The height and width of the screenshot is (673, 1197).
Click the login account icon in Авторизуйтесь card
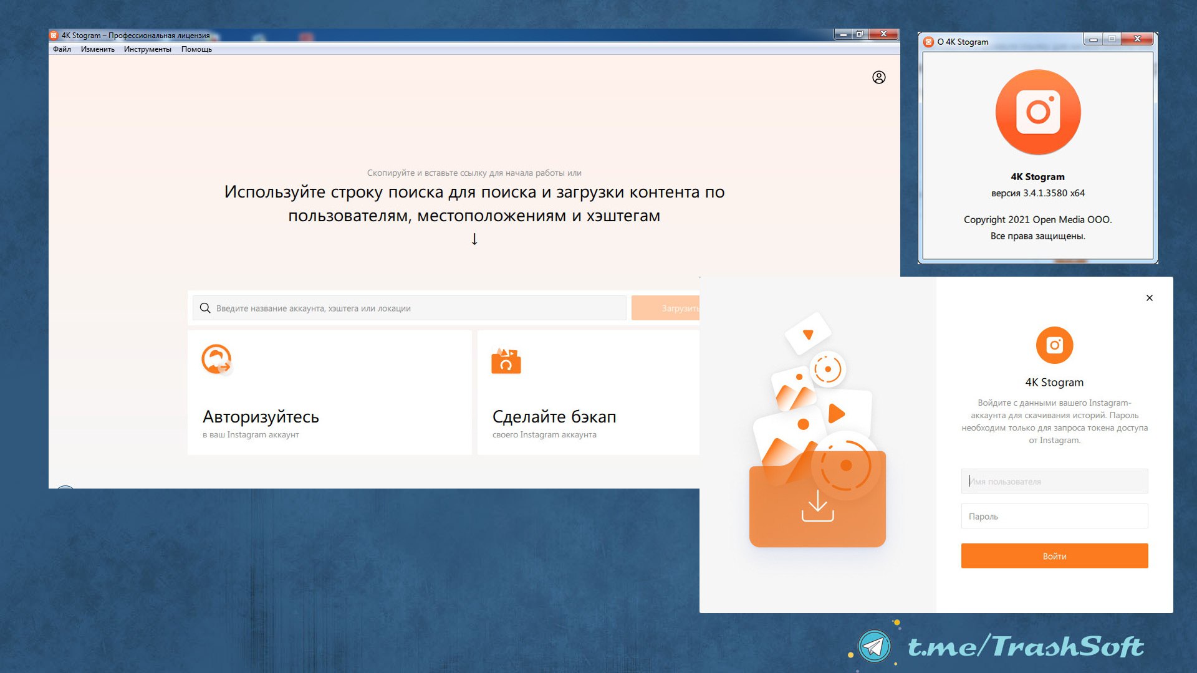coord(216,360)
